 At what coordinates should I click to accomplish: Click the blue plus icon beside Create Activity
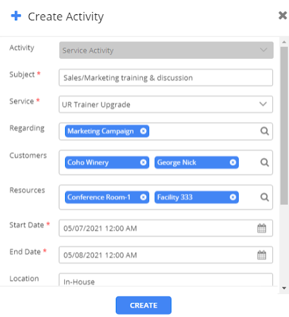point(16,16)
